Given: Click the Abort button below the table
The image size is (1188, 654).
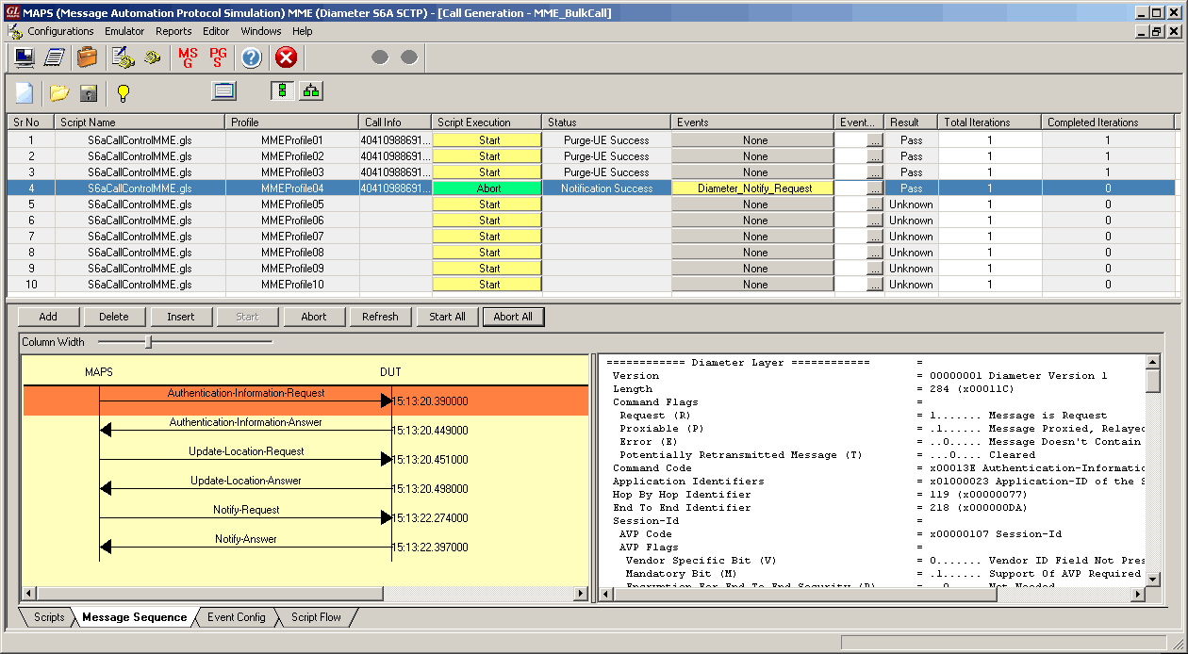Looking at the screenshot, I should point(314,317).
